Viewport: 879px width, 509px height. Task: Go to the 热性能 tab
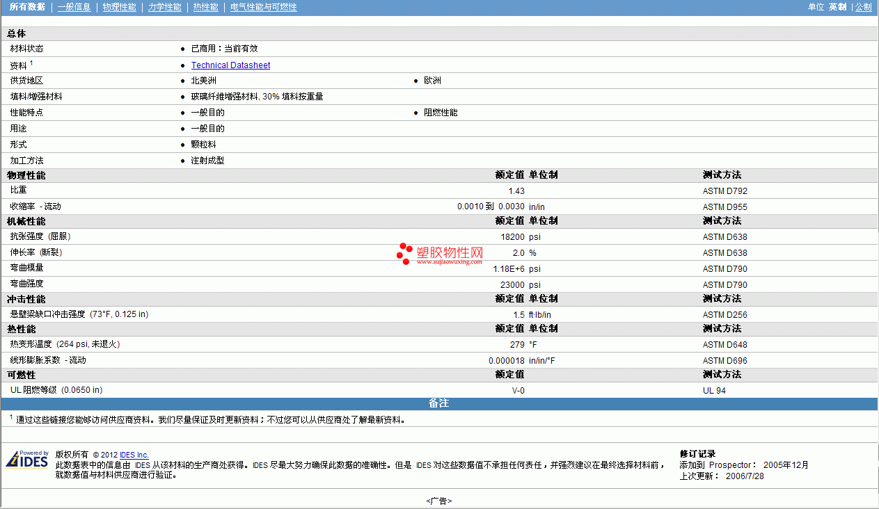(205, 7)
